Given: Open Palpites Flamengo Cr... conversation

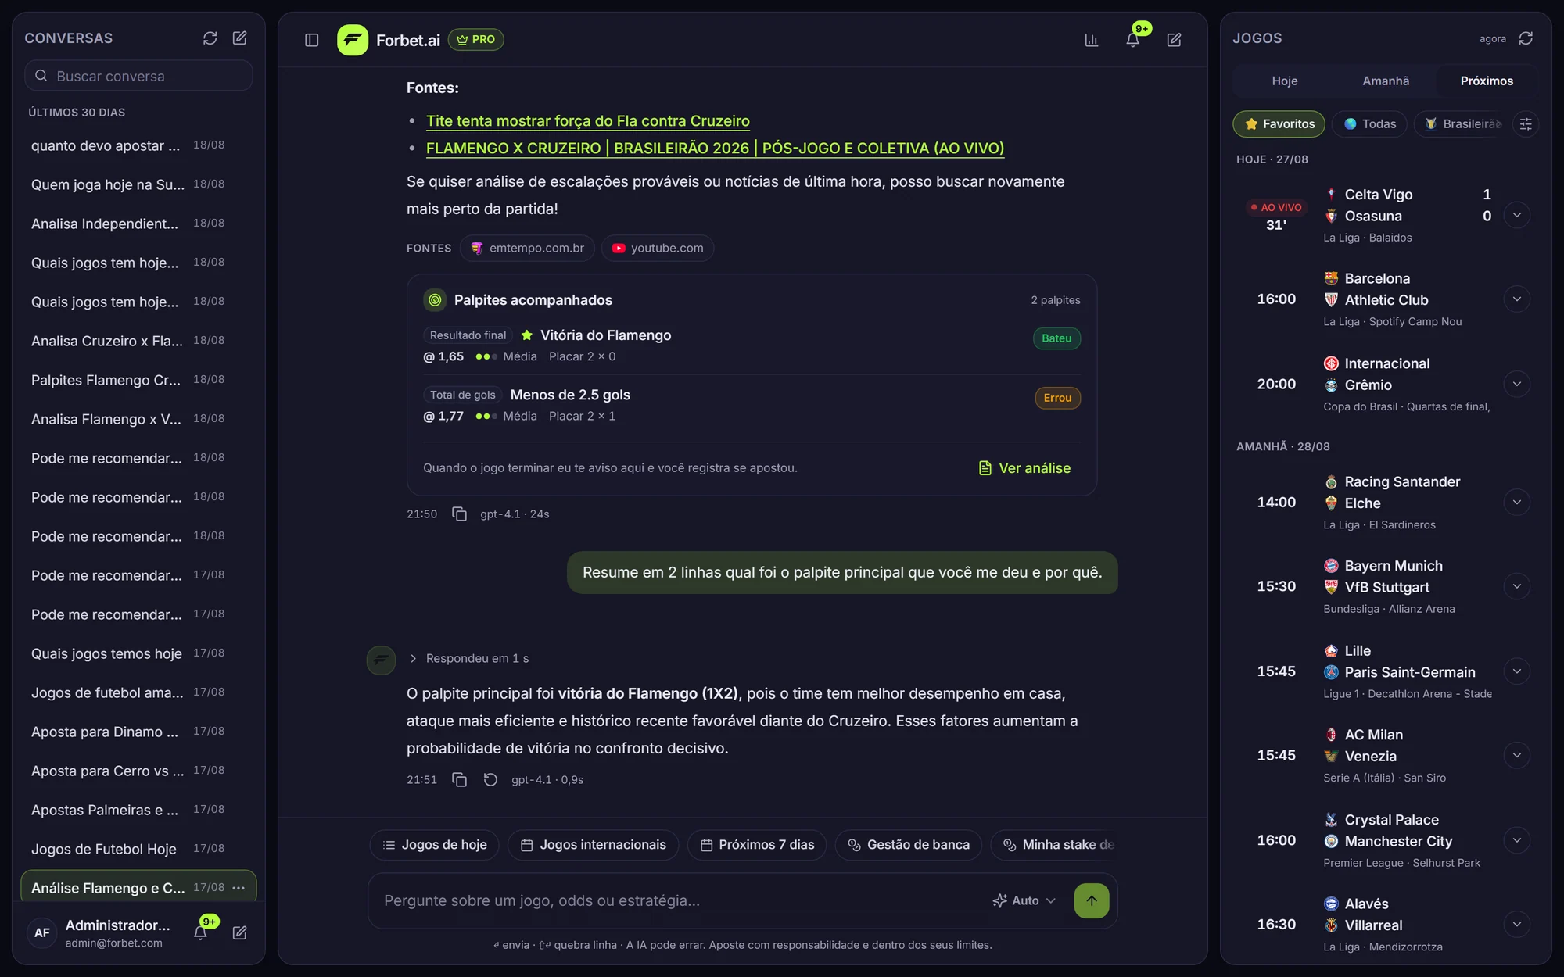Looking at the screenshot, I should (138, 380).
